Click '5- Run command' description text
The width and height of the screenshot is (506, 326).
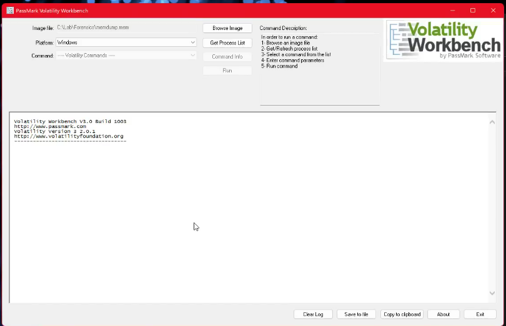279,66
